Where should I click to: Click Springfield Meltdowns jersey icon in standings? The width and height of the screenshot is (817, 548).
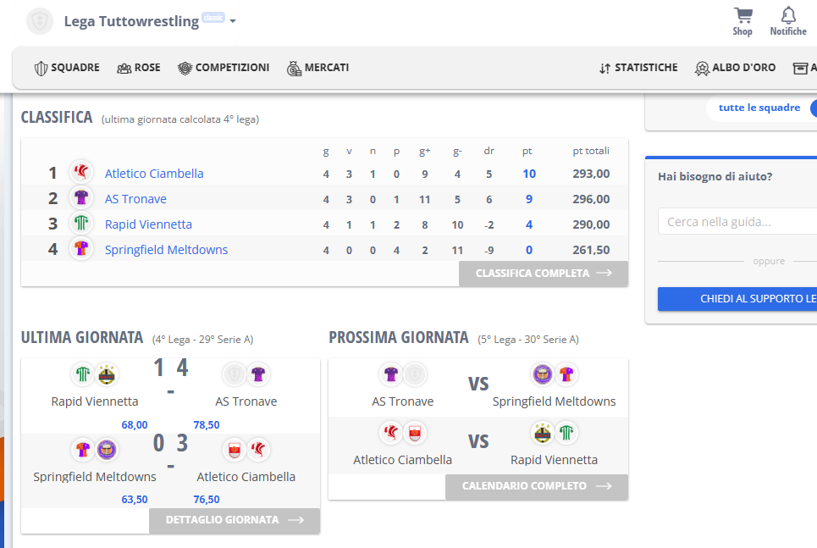pyautogui.click(x=81, y=249)
